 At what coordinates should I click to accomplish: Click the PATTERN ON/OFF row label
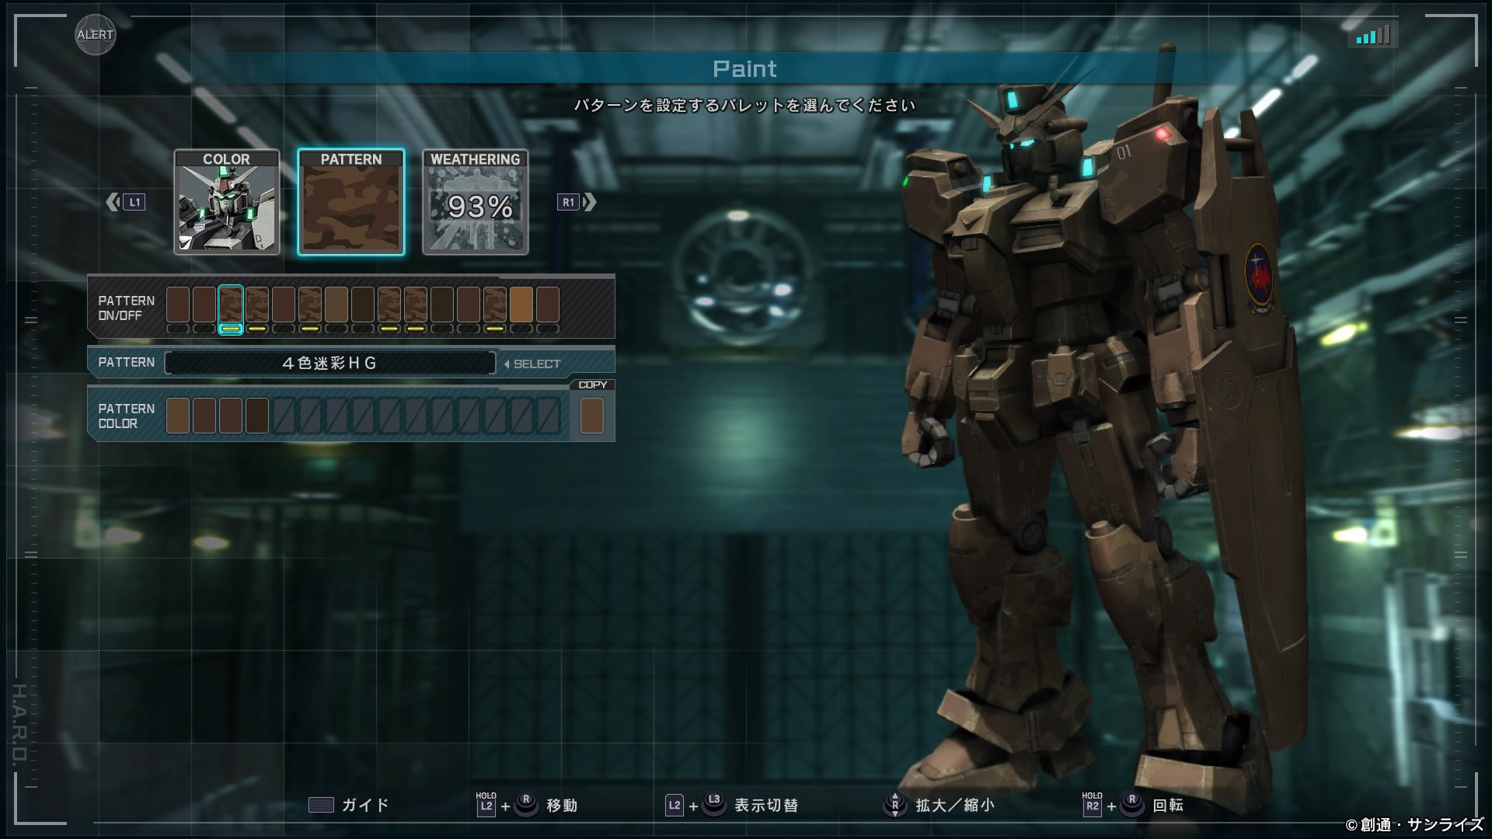pos(126,308)
